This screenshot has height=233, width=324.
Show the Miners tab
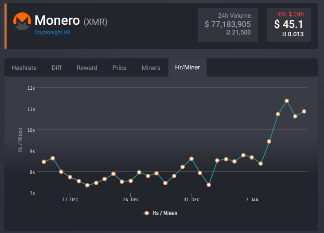(x=151, y=68)
